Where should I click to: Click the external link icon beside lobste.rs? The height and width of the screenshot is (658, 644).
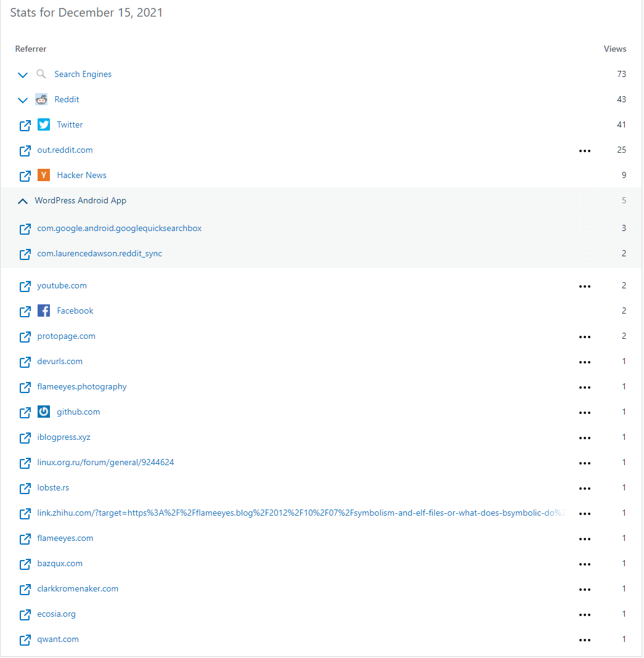click(x=25, y=487)
